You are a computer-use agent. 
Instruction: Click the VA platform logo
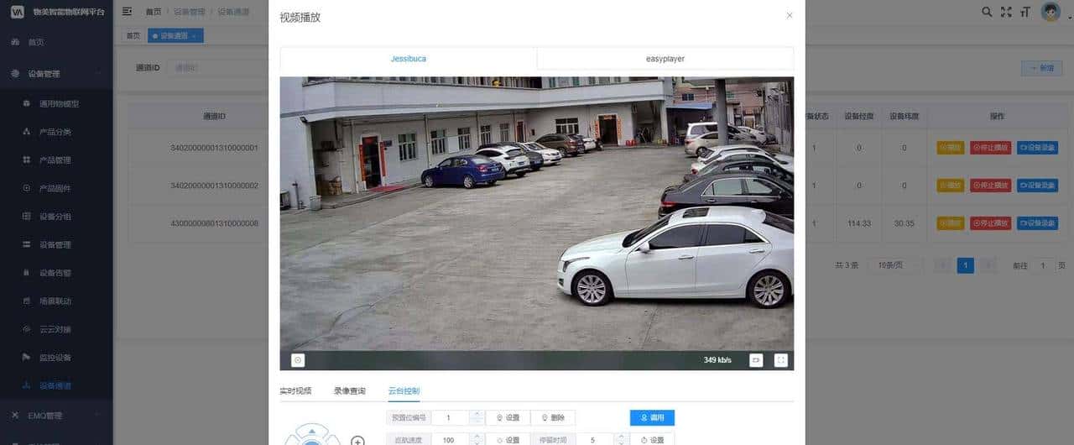[x=17, y=12]
